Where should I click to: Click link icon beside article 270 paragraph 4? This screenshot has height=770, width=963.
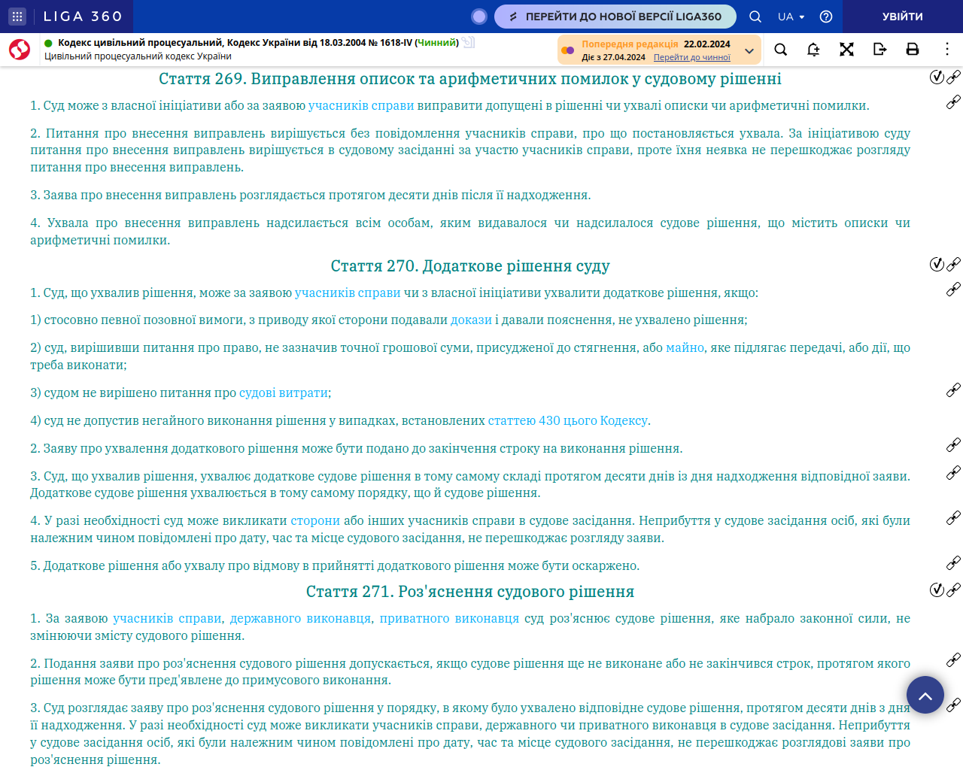(953, 517)
